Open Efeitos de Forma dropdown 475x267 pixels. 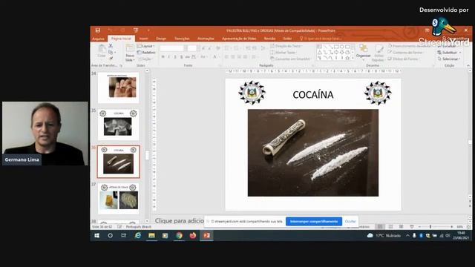tap(403, 59)
